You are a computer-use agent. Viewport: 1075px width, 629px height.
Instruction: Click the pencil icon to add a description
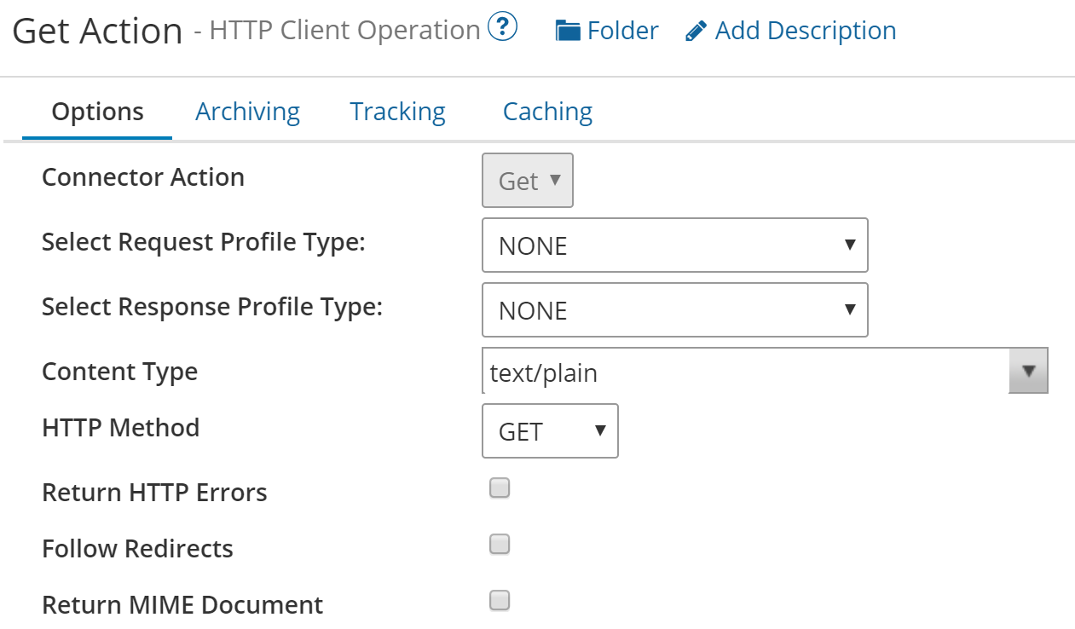(x=695, y=30)
